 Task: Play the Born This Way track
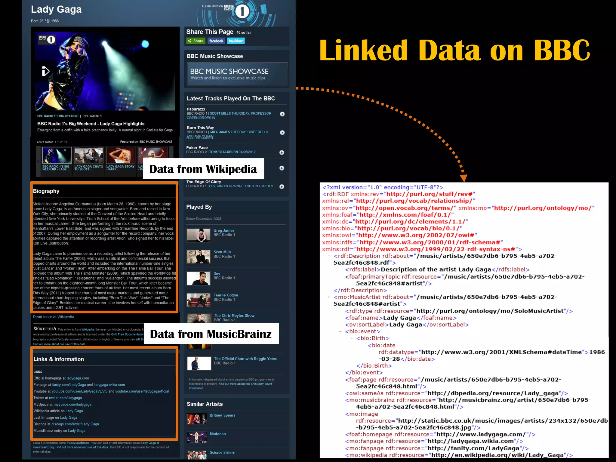(x=282, y=133)
